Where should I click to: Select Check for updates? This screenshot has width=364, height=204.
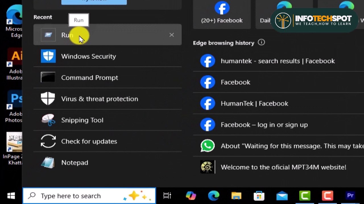coord(107,141)
